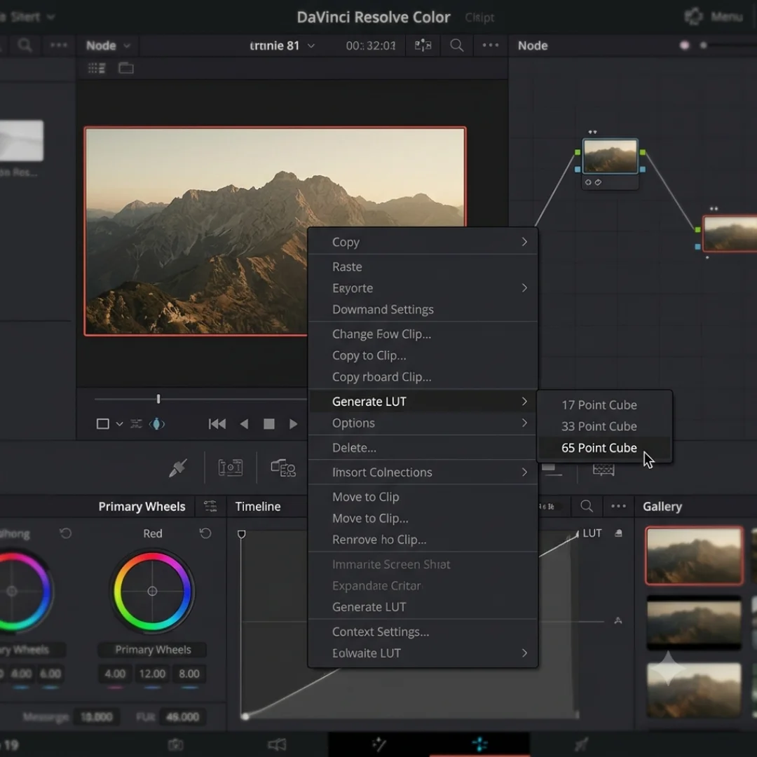Jump to first frame button

217,424
